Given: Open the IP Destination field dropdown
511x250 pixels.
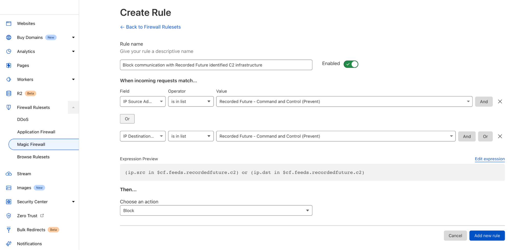Looking at the screenshot, I should pyautogui.click(x=143, y=136).
